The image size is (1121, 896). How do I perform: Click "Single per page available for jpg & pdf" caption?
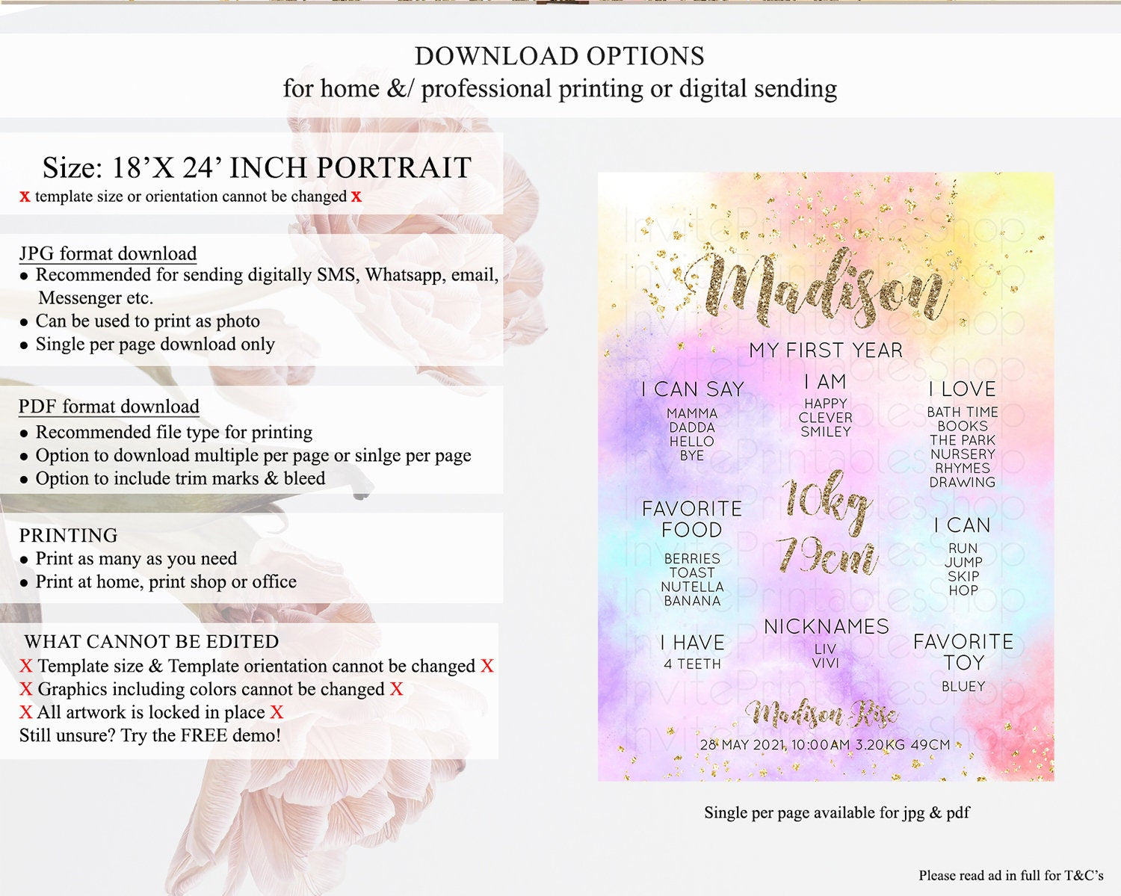[x=836, y=812]
